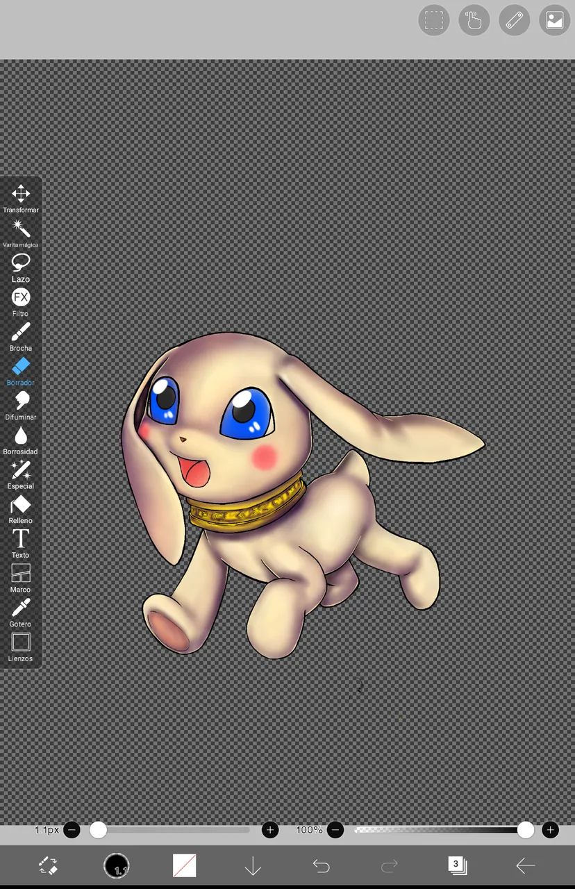
Task: Tap the back arrow in bottom bar
Action: tap(526, 865)
